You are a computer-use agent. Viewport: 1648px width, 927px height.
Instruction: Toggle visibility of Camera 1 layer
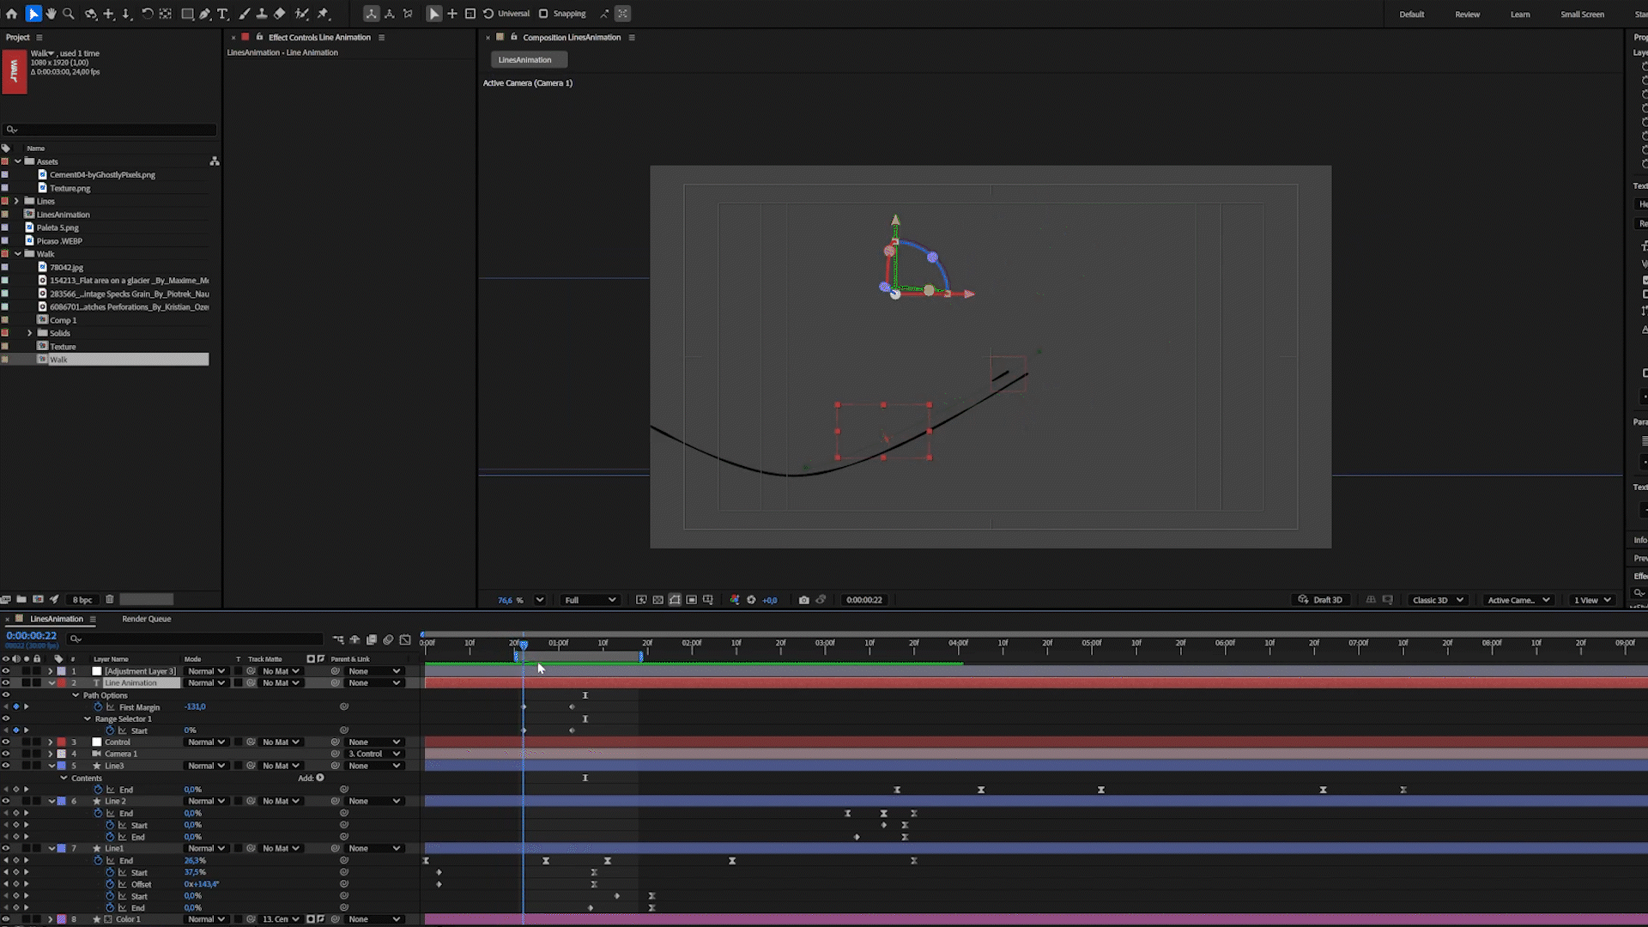click(6, 754)
